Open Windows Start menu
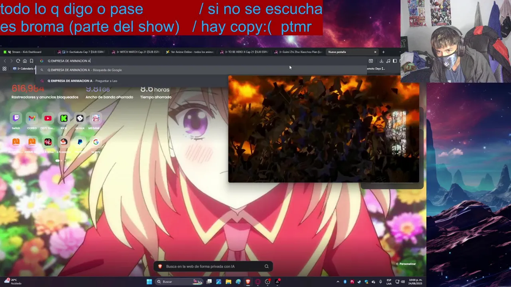Viewport: 511px width, 287px height. (149, 282)
